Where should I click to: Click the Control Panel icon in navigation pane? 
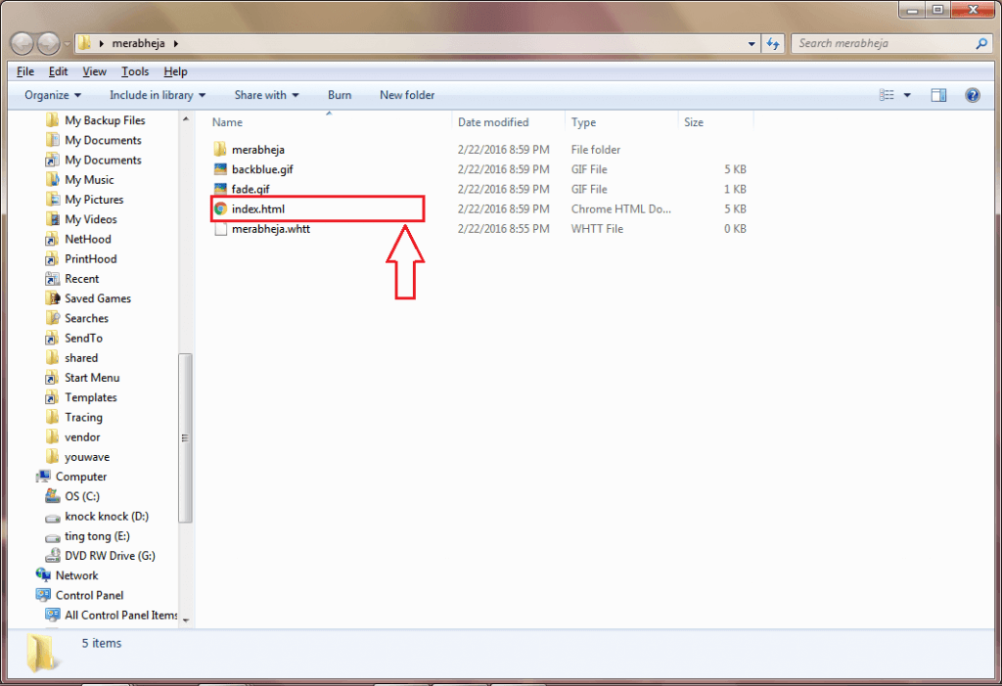[43, 595]
